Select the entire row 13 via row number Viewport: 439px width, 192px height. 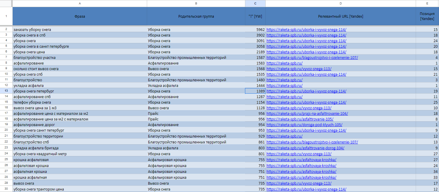pyautogui.click(x=6, y=91)
